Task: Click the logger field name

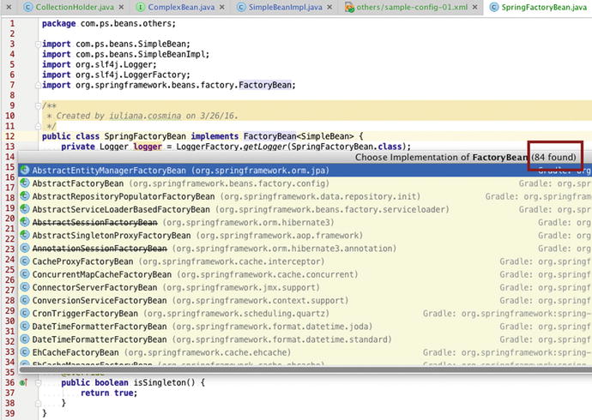Action: click(148, 147)
